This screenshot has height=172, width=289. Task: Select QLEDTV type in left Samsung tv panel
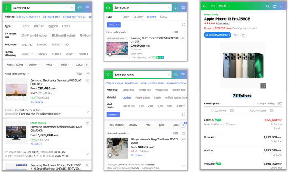(x=39, y=26)
